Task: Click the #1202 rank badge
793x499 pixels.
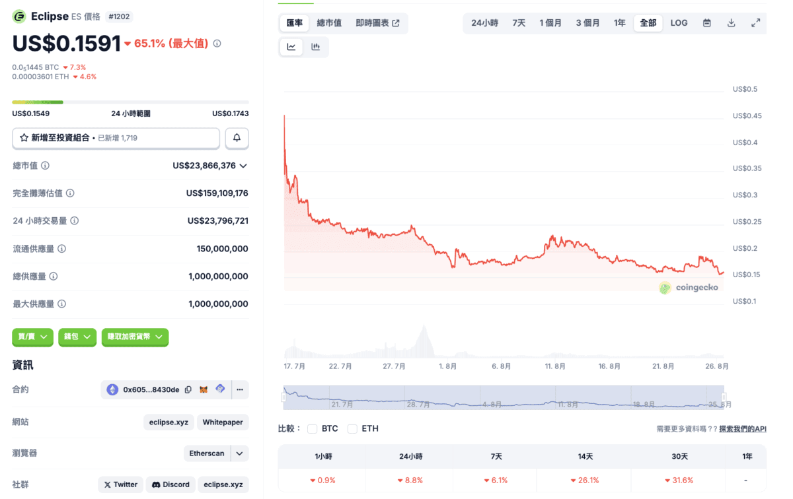Action: (x=118, y=17)
